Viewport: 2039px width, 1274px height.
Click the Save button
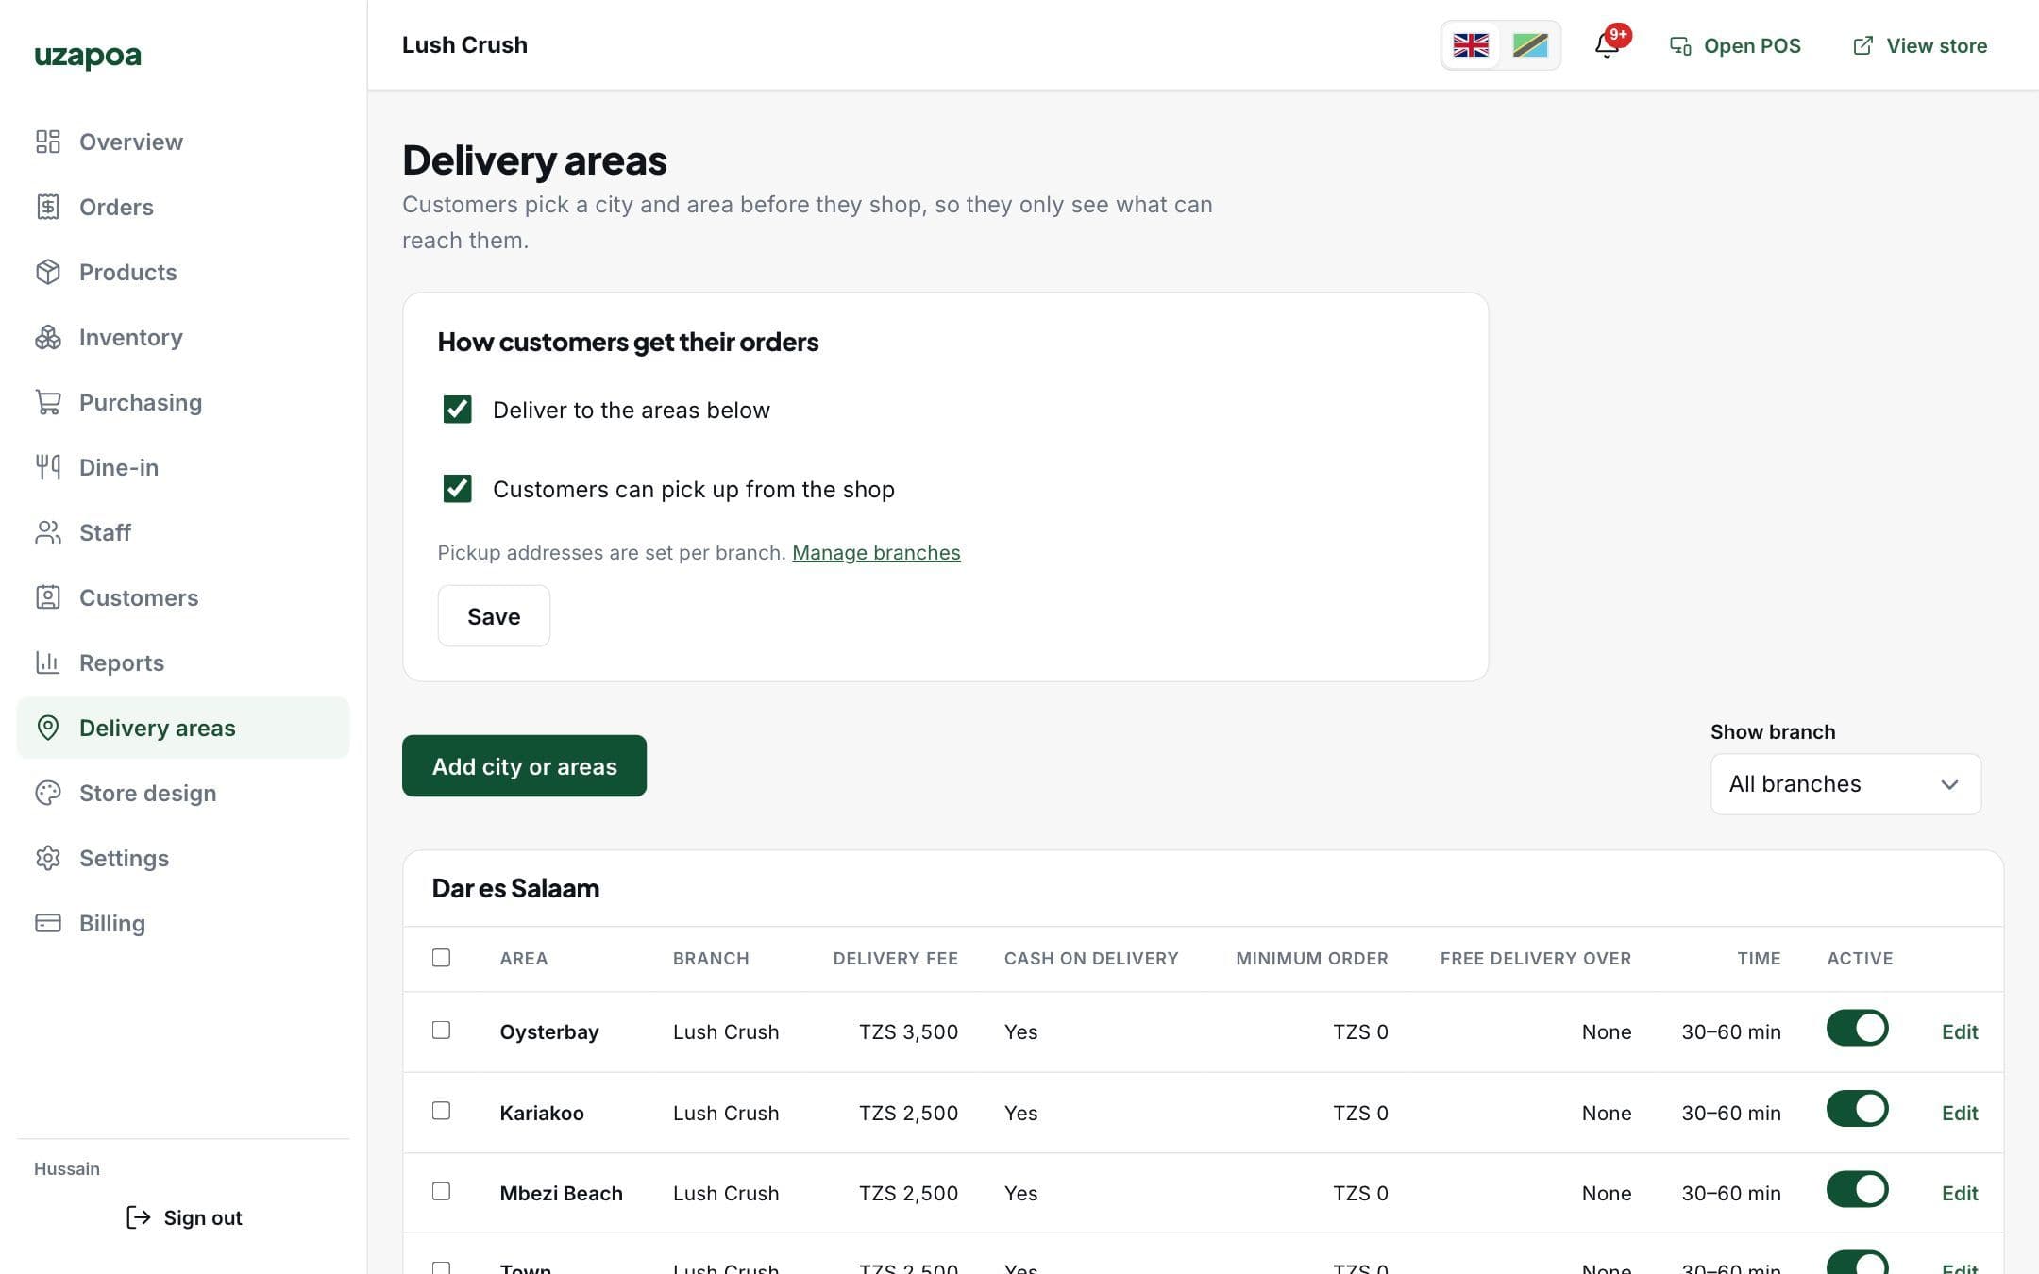click(x=494, y=616)
